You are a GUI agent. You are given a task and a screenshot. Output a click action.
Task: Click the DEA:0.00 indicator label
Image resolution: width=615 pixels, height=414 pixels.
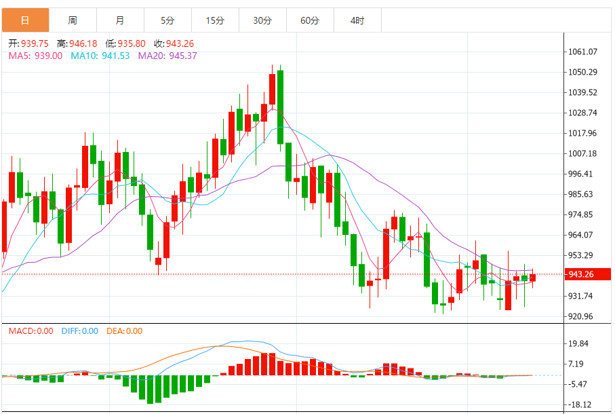click(x=124, y=331)
